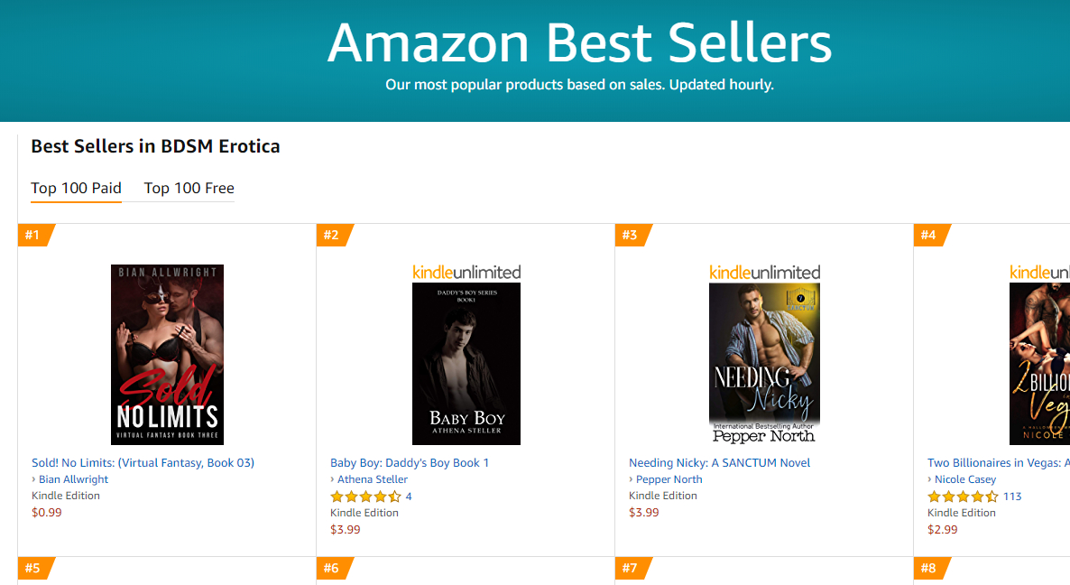The image size is (1070, 585).
Task: Click the 113 reviews count
Action: 1012,497
